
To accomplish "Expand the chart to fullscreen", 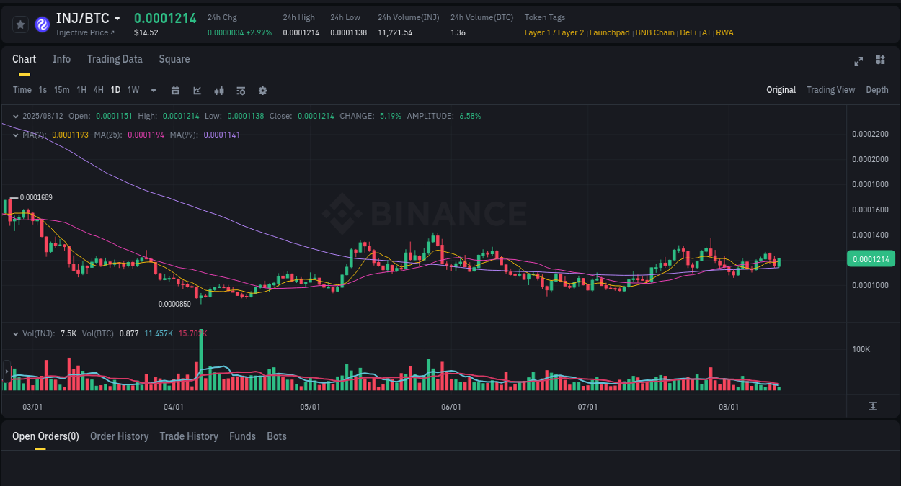I will [858, 61].
